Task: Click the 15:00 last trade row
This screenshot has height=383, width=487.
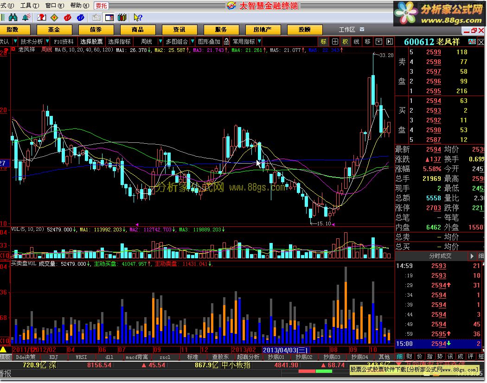Action: click(x=440, y=344)
